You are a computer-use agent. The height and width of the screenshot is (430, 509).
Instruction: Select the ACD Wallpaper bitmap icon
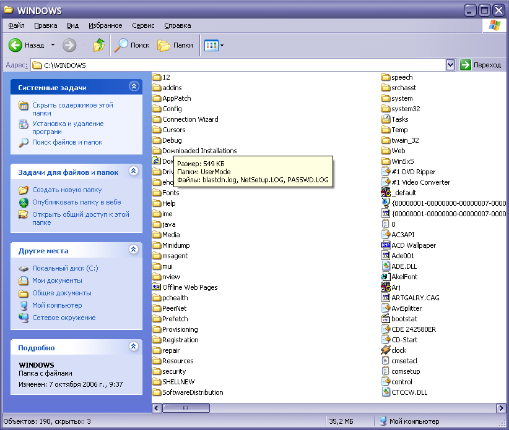(386, 245)
